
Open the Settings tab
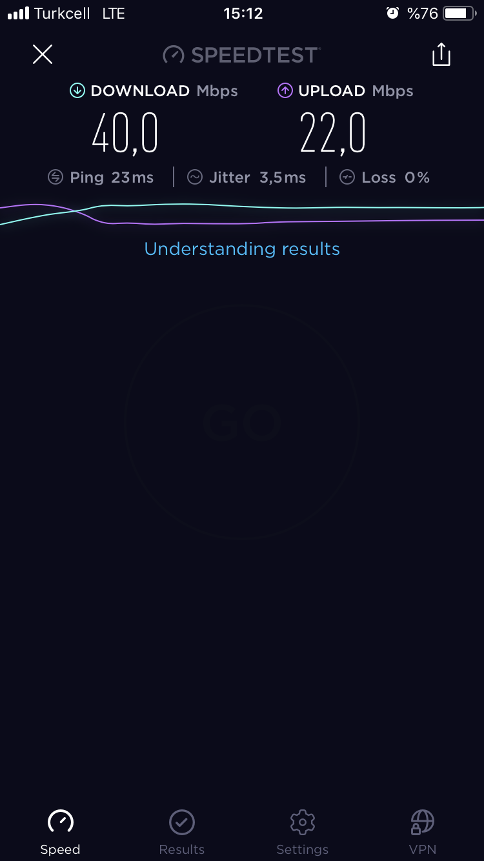pyautogui.click(x=303, y=832)
